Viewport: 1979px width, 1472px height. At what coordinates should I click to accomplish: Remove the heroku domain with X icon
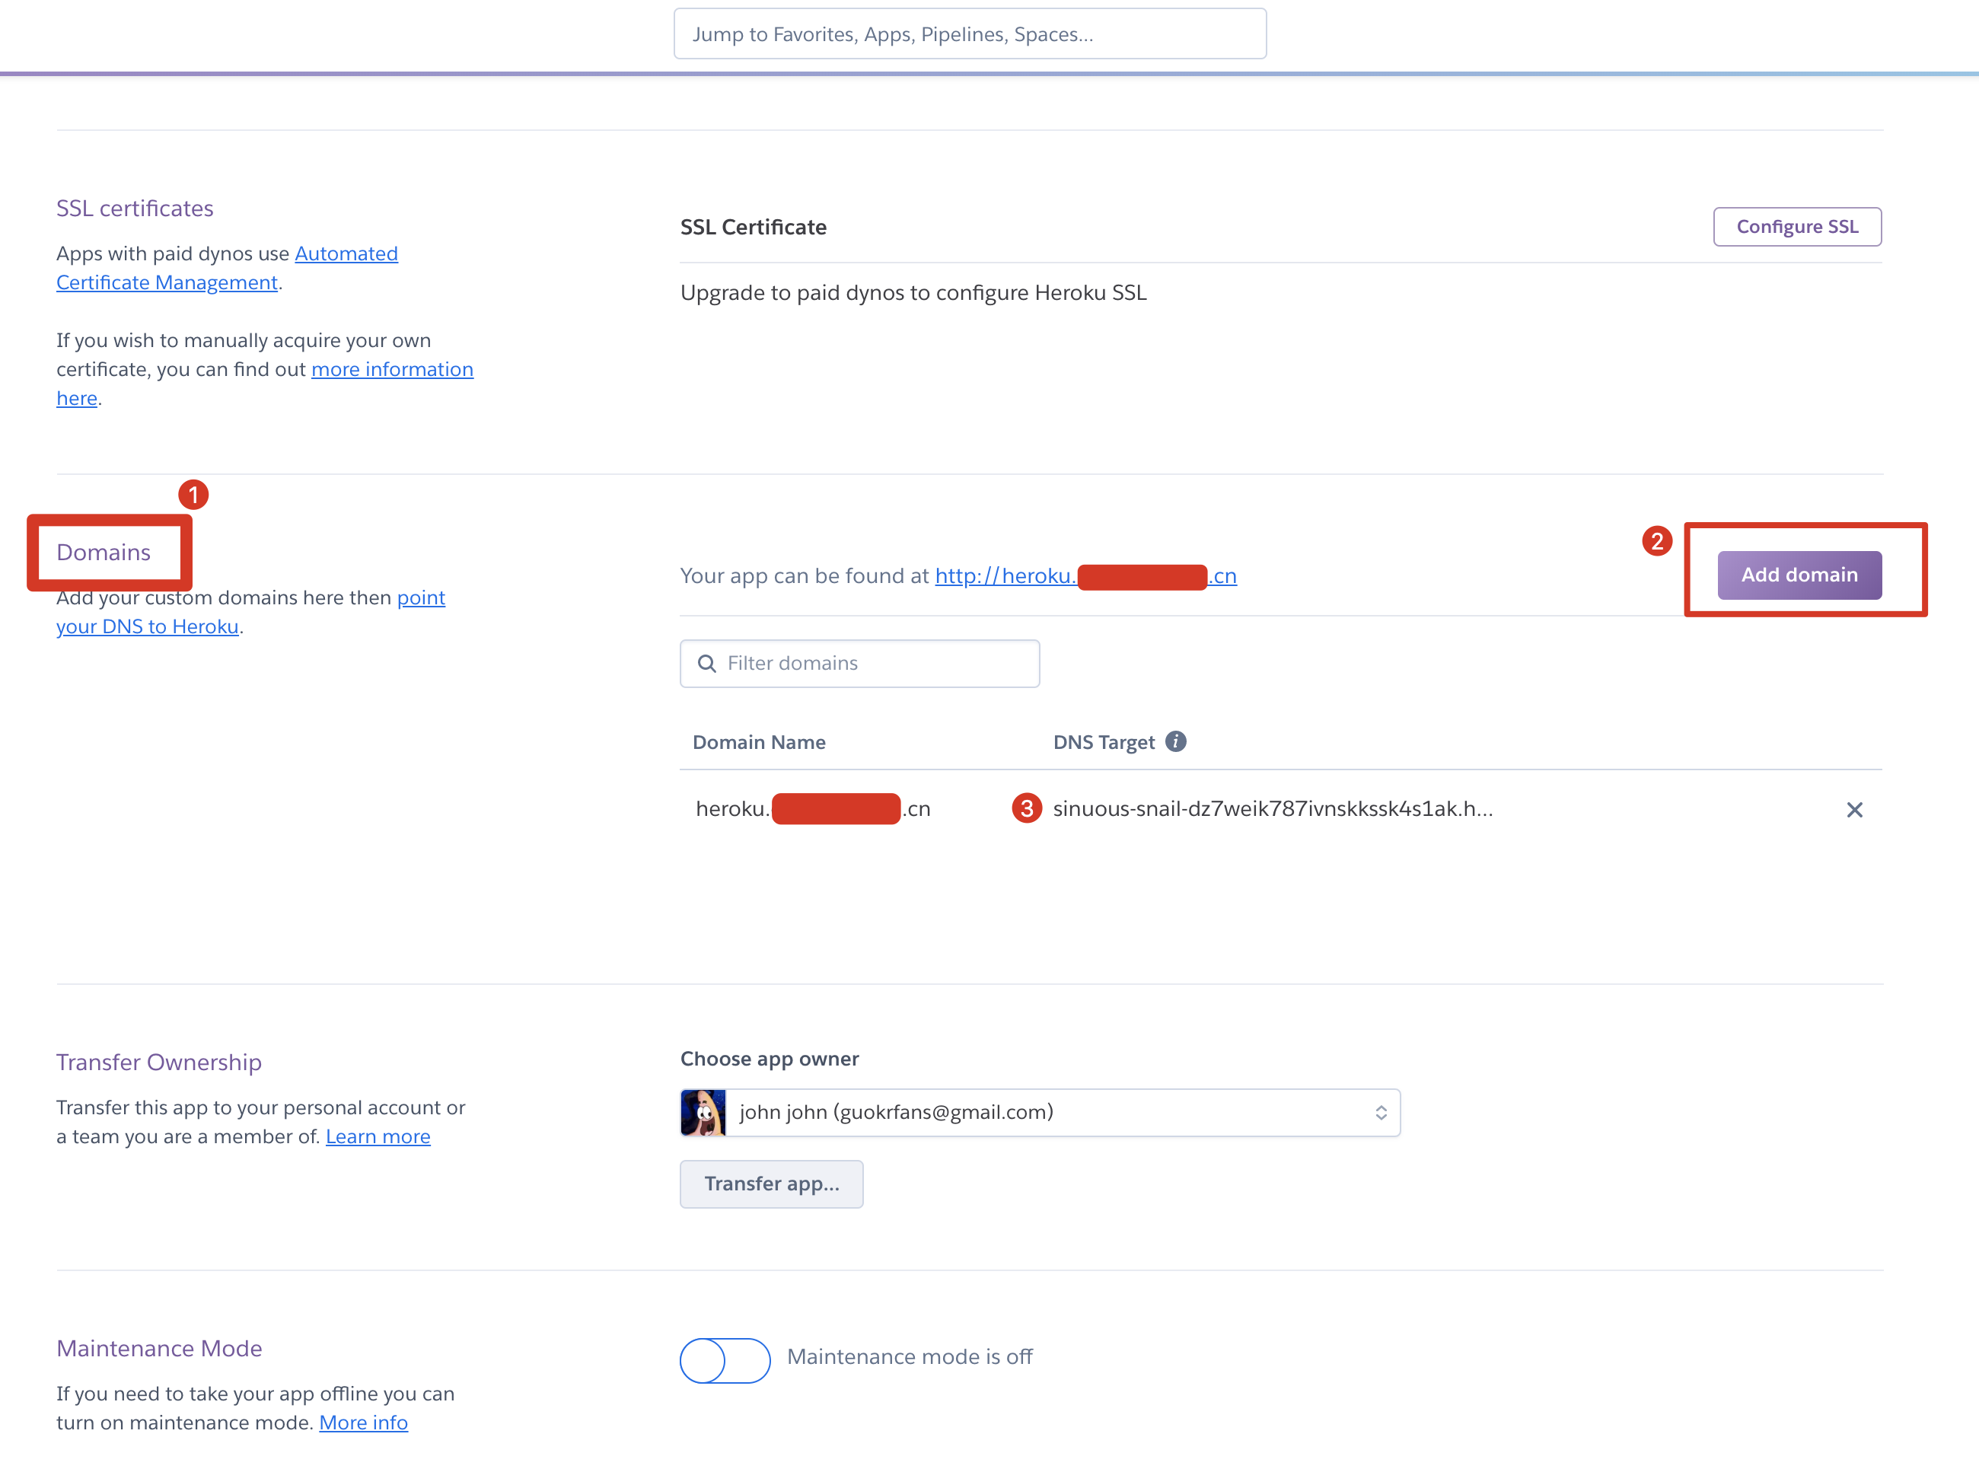(1854, 809)
